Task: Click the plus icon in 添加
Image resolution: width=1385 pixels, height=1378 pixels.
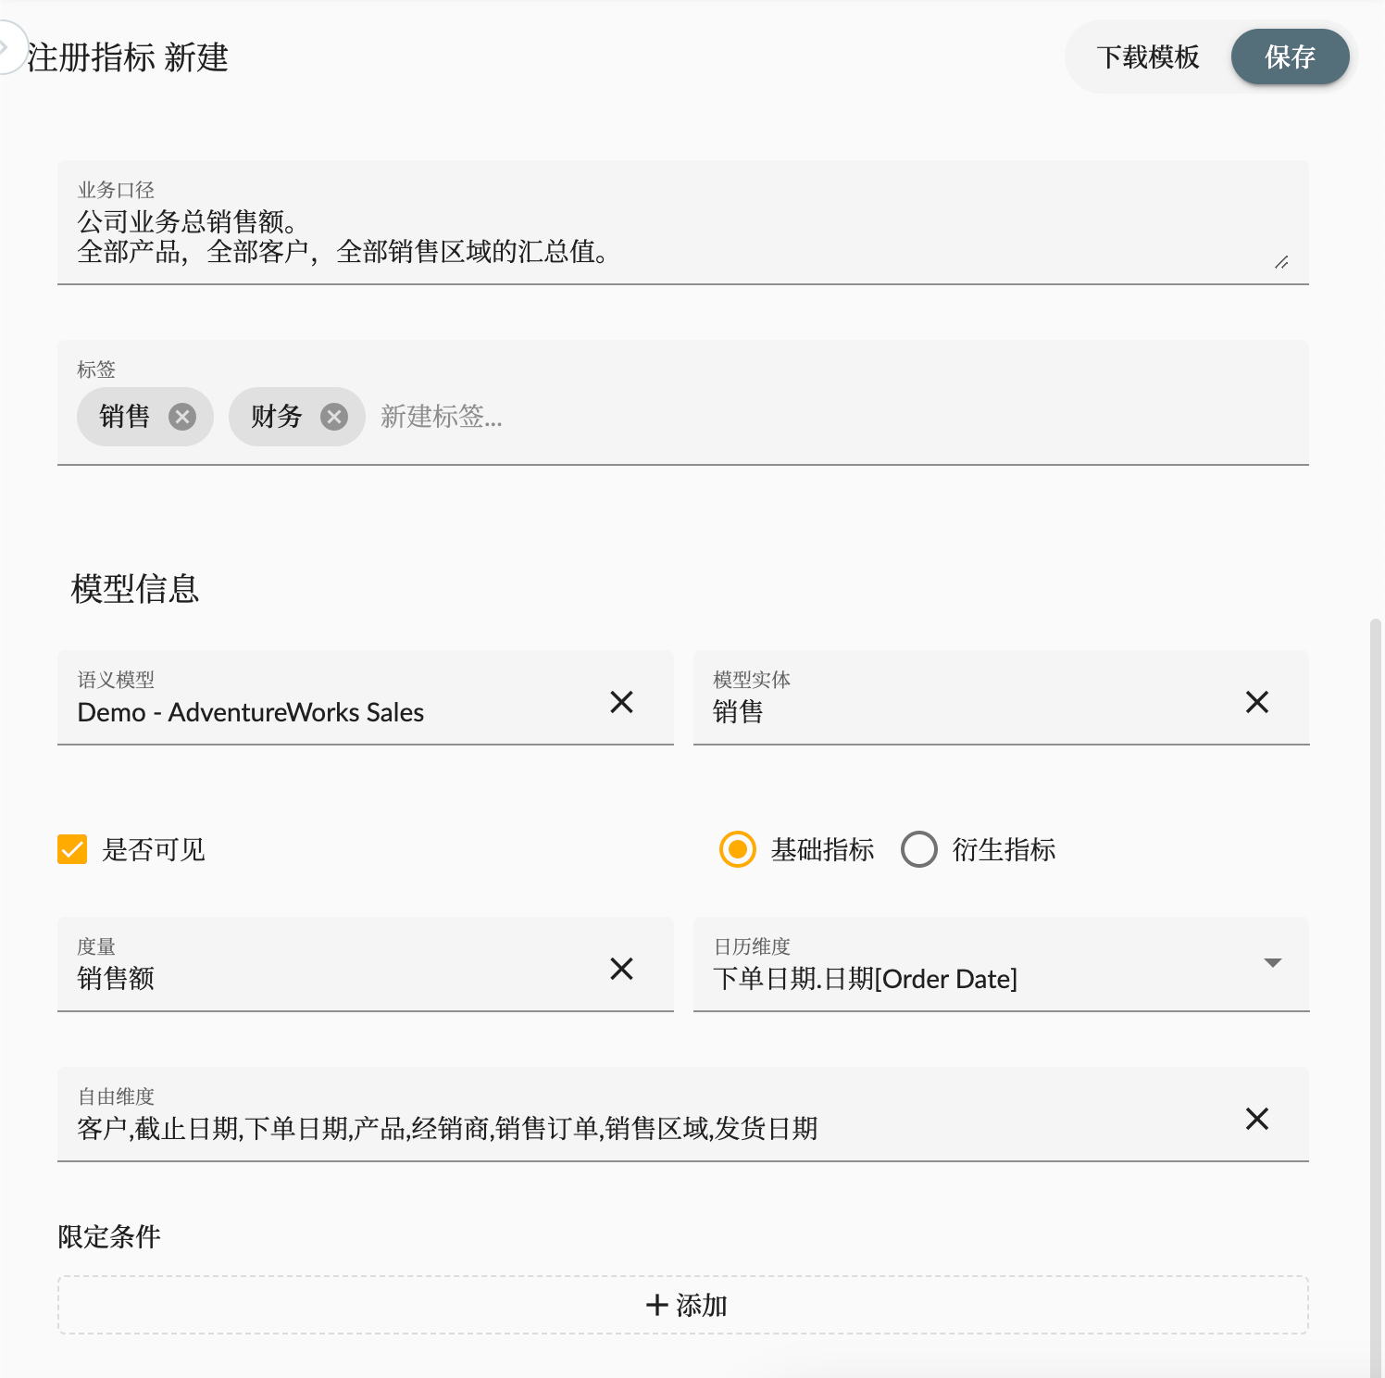Action: 655,1305
